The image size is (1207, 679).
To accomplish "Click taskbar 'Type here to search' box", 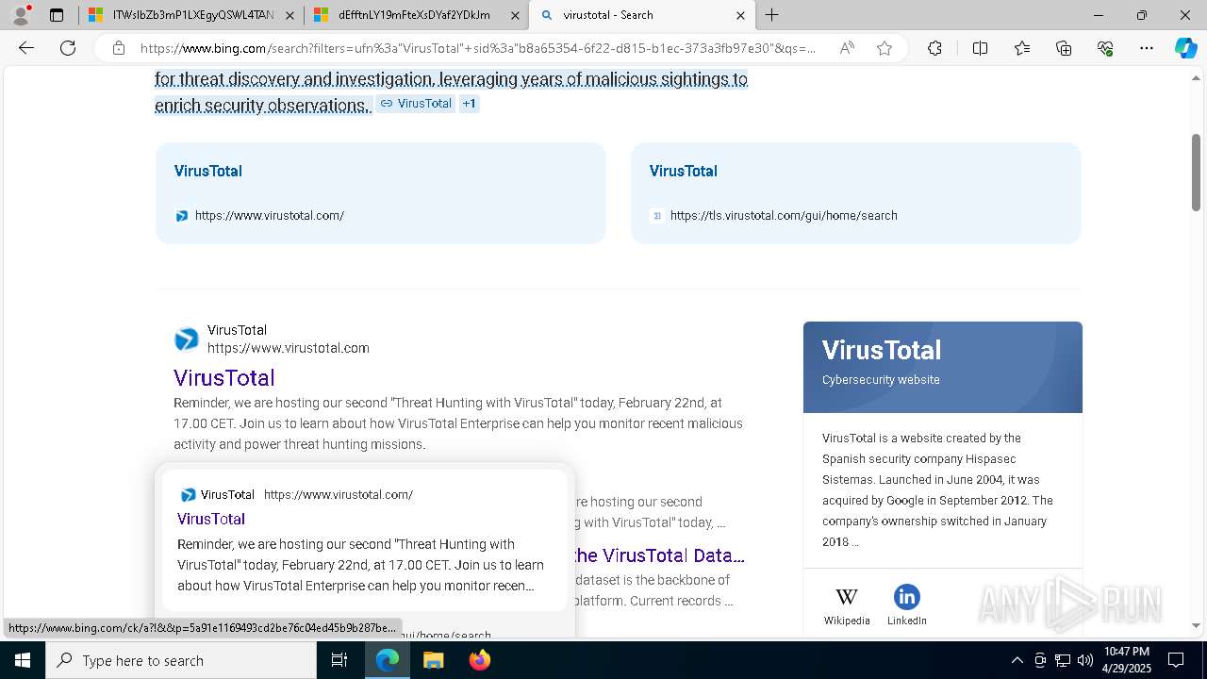I will click(181, 660).
